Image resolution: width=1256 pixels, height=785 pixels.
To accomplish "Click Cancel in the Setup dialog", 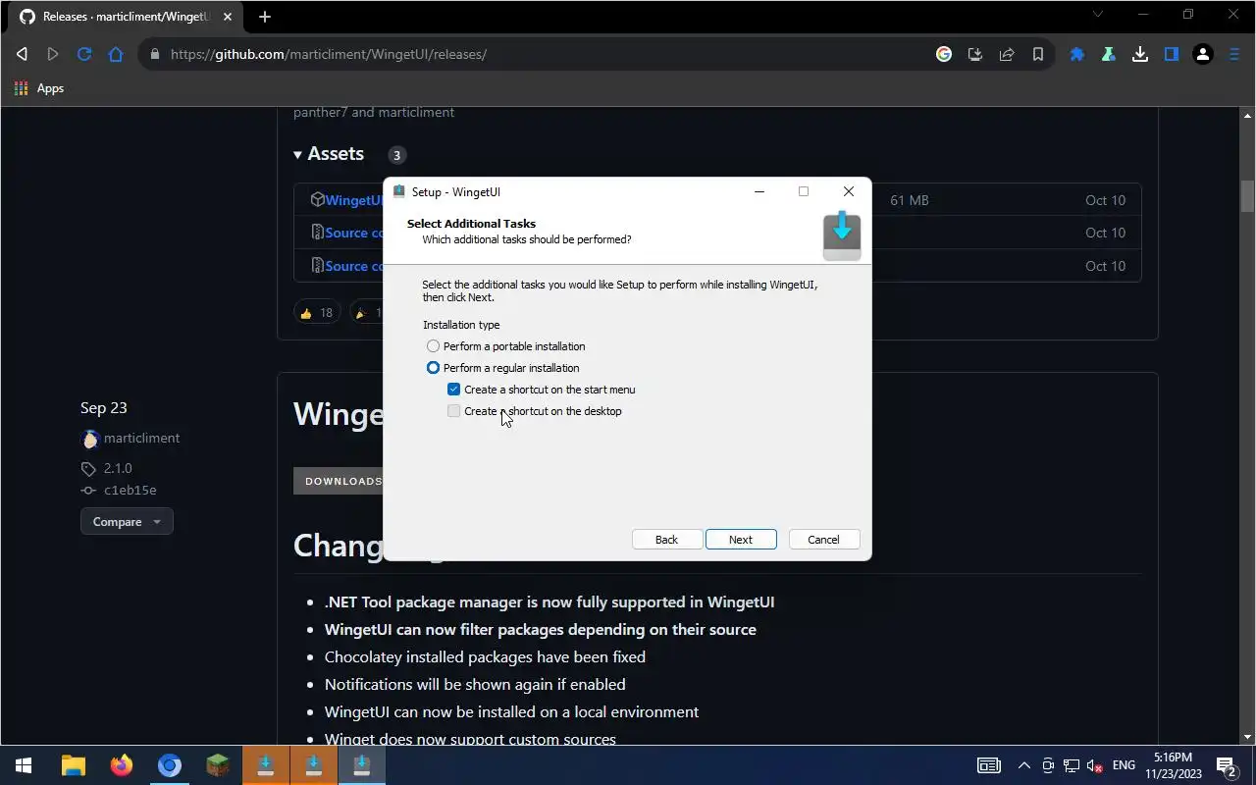I will pos(824,540).
